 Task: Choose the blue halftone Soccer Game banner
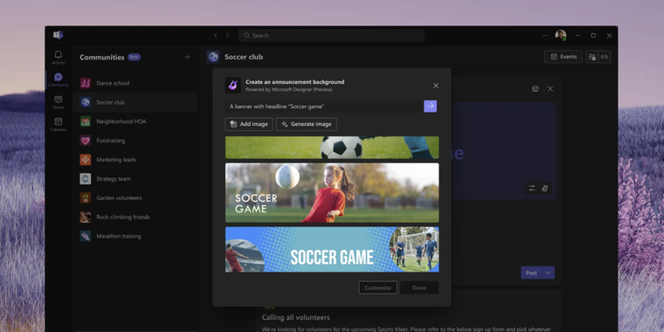332,249
